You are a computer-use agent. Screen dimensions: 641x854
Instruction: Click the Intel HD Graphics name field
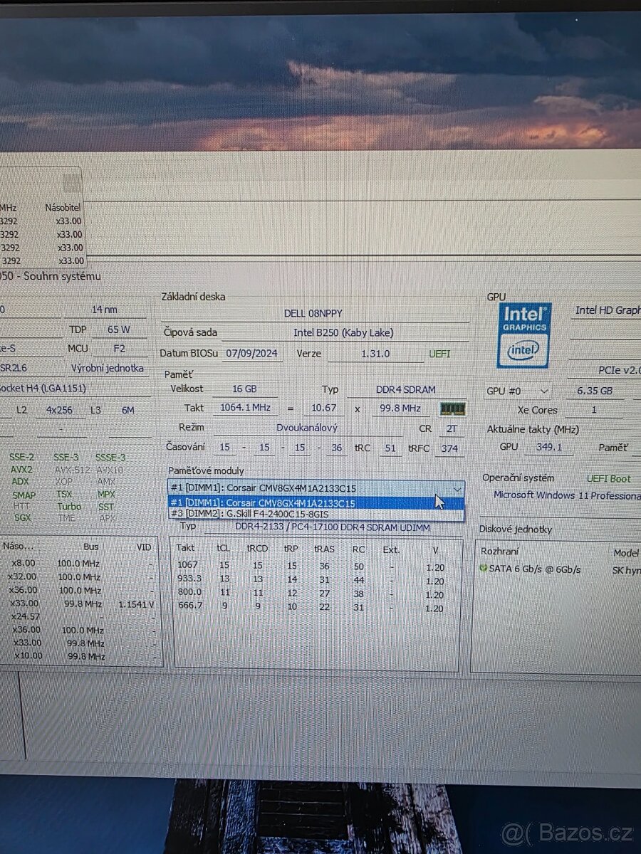click(606, 310)
